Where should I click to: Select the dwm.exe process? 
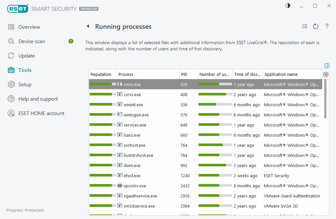click(205, 165)
